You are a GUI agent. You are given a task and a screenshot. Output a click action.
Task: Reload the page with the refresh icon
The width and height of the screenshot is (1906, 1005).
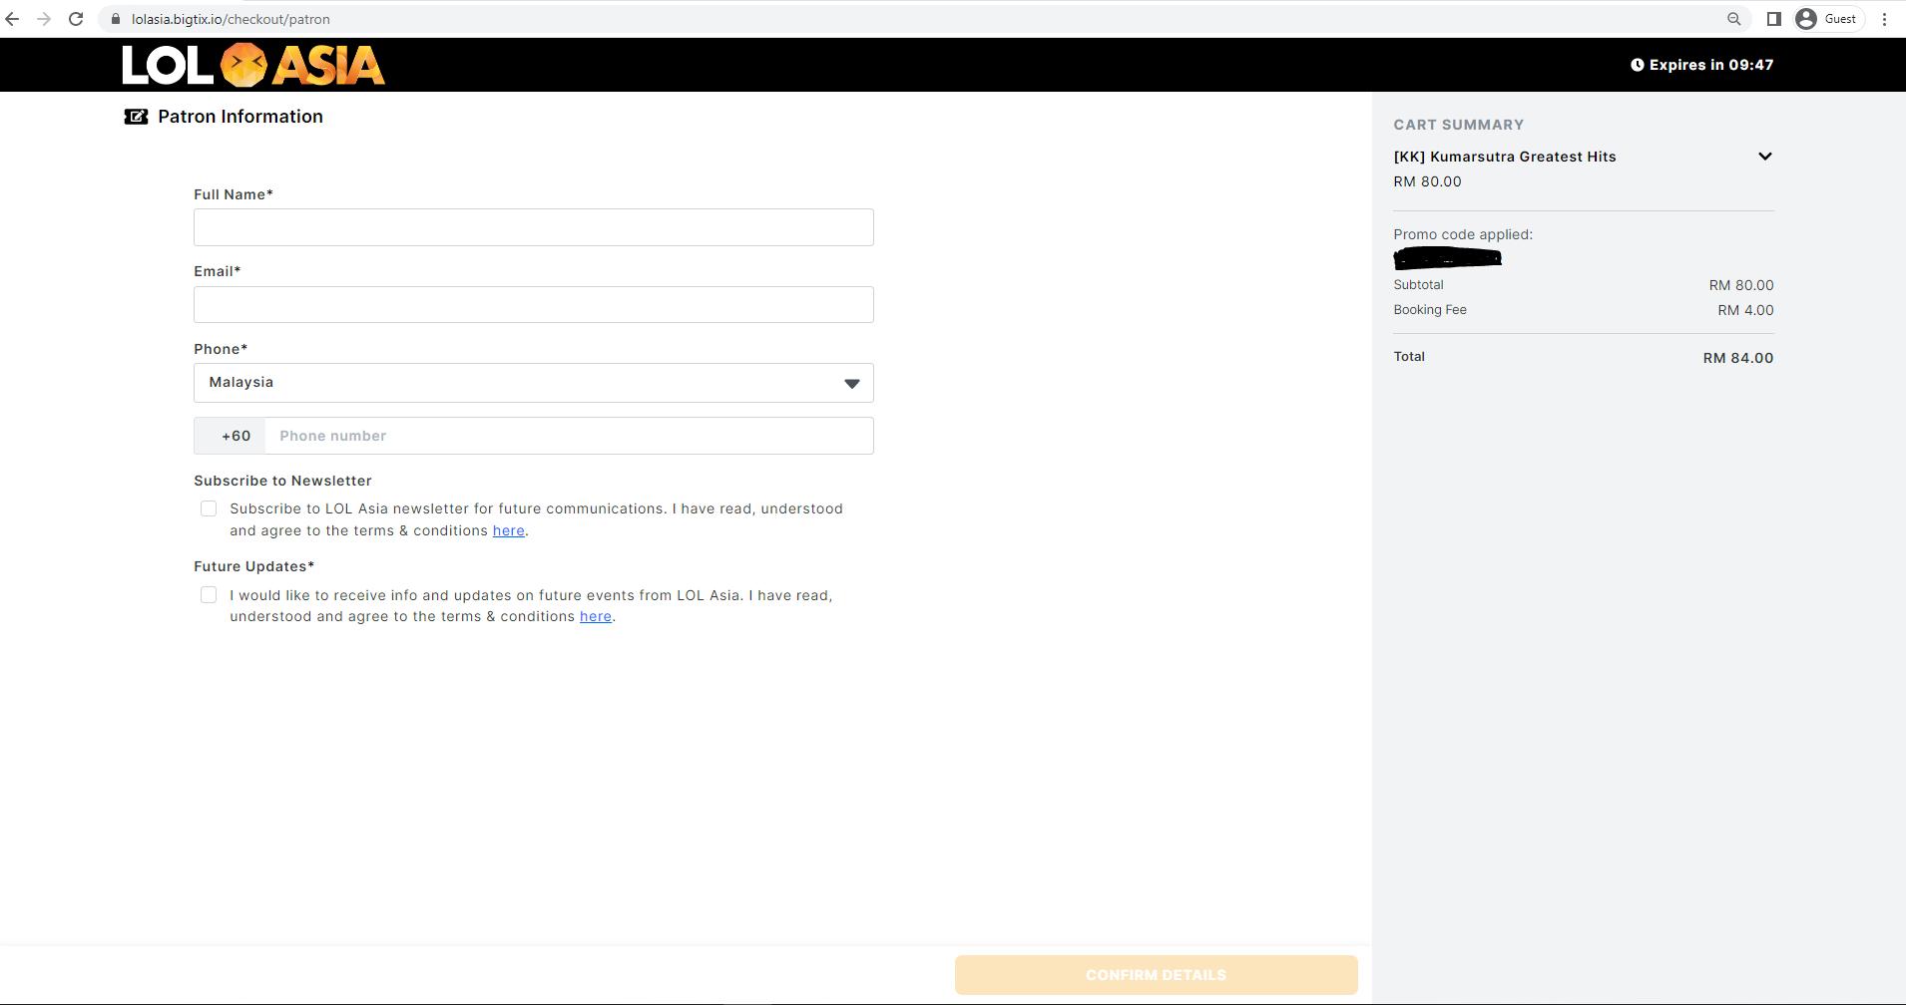[76, 19]
